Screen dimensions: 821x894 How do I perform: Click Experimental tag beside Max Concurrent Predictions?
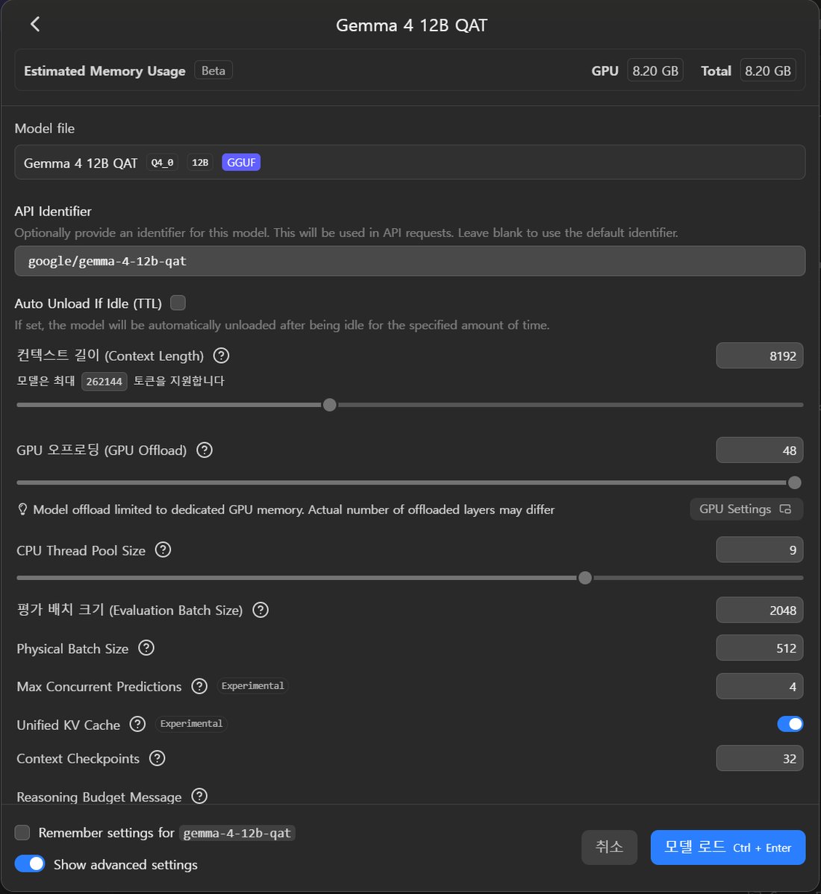(x=252, y=686)
